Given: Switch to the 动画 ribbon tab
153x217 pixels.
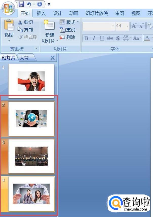Looking at the screenshot, I should (x=73, y=13).
